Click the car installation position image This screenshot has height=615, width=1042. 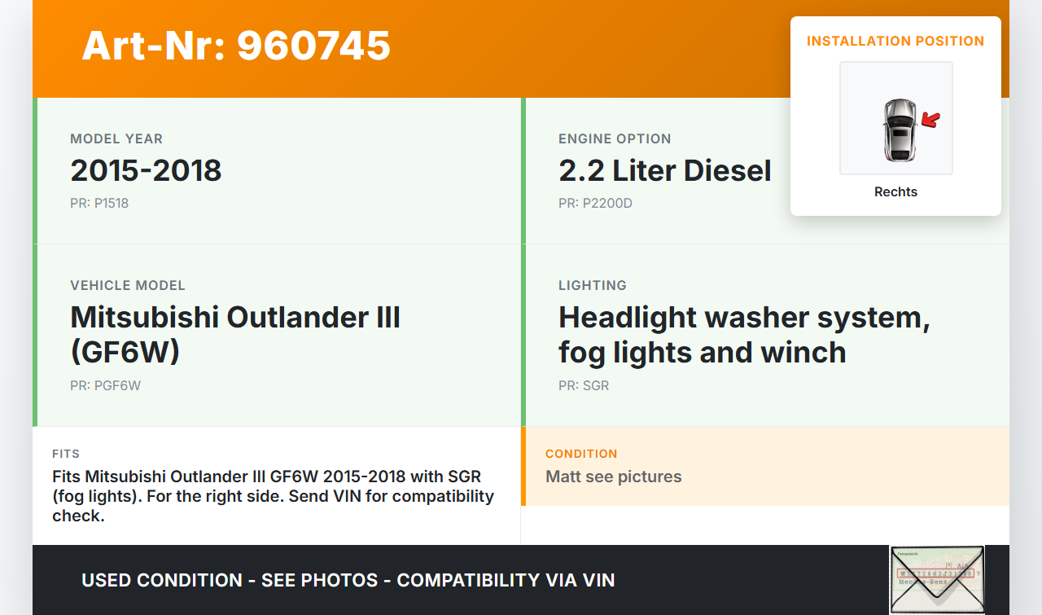[895, 118]
